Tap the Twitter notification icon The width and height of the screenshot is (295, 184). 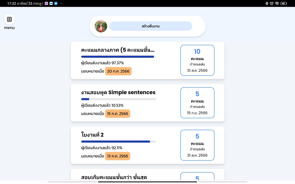pyautogui.click(x=56, y=3)
